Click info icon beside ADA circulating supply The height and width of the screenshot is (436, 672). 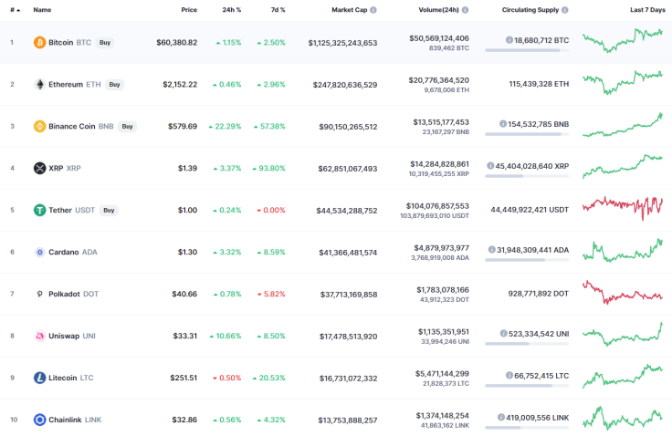pos(491,250)
